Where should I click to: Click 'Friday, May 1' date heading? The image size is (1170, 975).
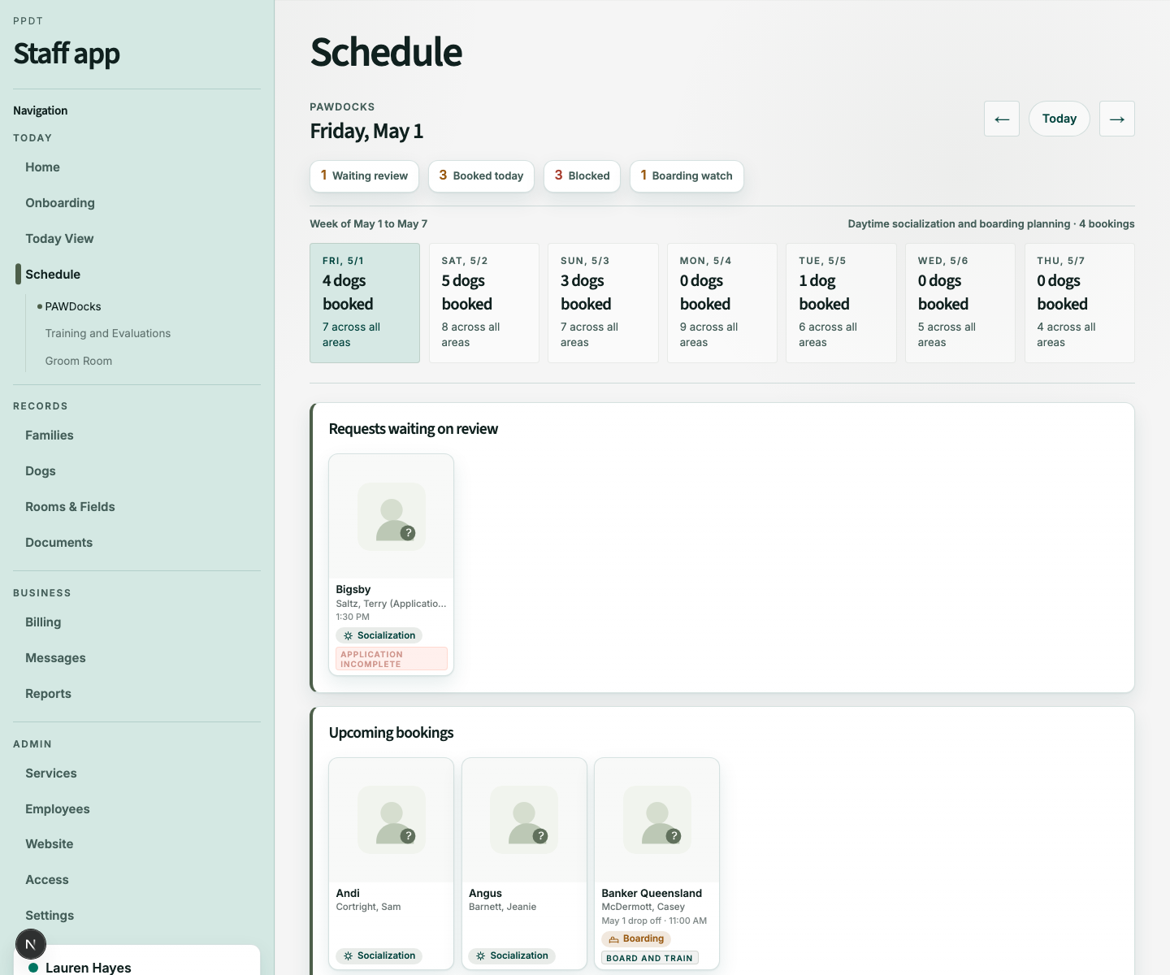pos(366,131)
